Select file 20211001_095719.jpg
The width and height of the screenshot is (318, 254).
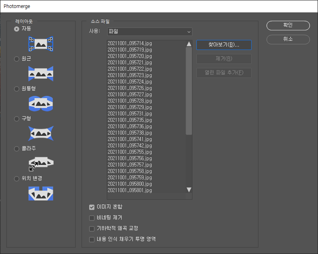(x=130, y=50)
